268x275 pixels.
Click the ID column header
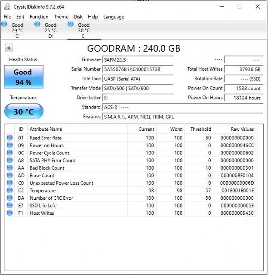21,129
